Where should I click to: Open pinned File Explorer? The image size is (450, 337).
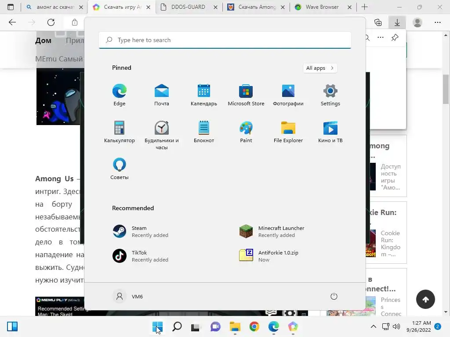(288, 132)
